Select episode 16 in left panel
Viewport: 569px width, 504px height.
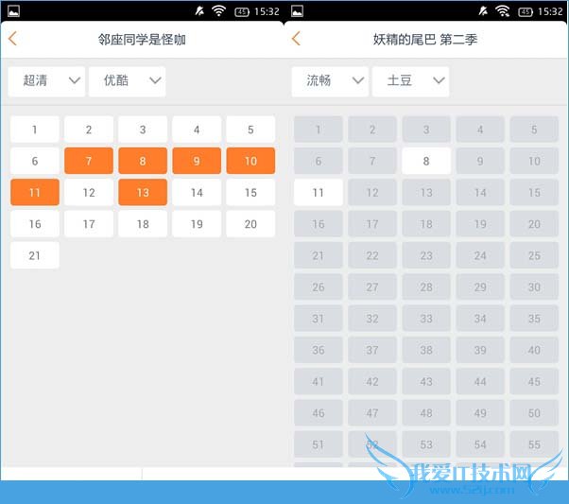point(35,224)
